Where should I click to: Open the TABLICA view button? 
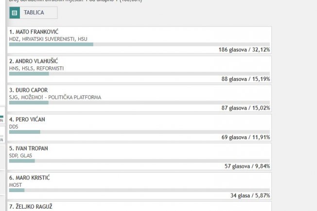pos(34,13)
